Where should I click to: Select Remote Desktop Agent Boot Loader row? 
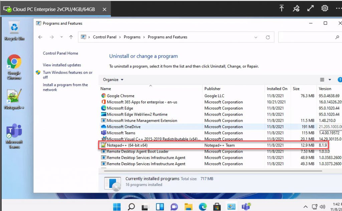click(x=220, y=151)
